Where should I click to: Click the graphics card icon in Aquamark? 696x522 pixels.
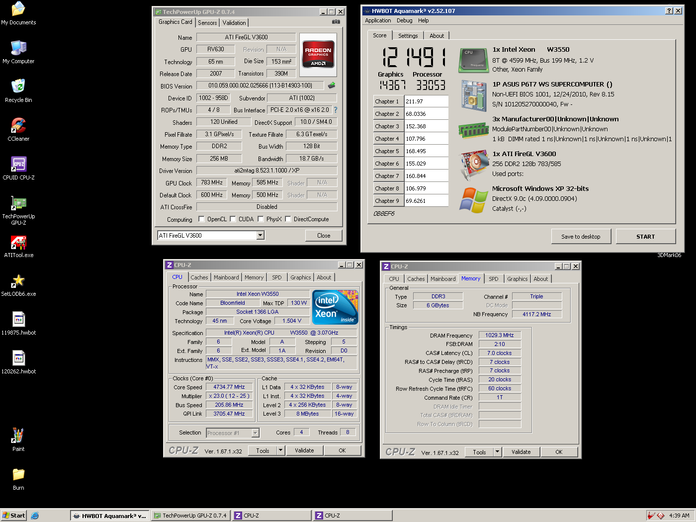pos(474,165)
